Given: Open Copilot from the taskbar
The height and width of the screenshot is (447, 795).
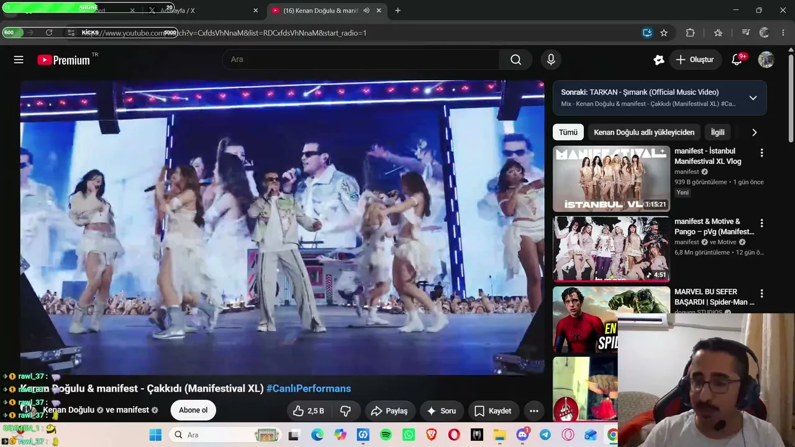Looking at the screenshot, I should pyautogui.click(x=340, y=435).
